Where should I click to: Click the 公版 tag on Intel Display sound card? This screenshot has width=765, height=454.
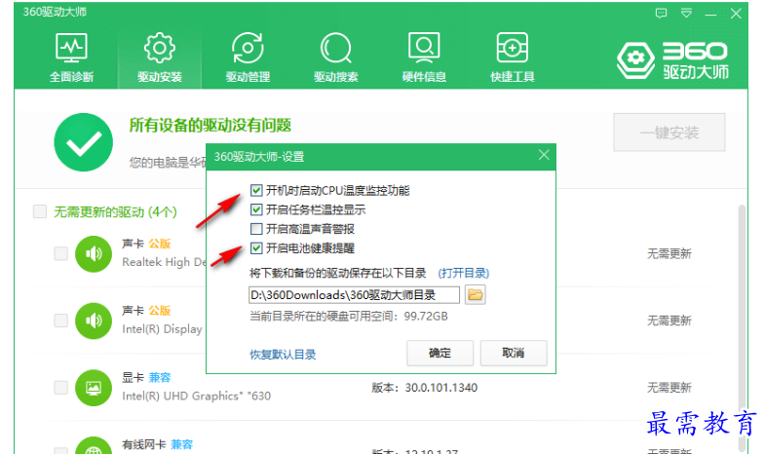[160, 311]
